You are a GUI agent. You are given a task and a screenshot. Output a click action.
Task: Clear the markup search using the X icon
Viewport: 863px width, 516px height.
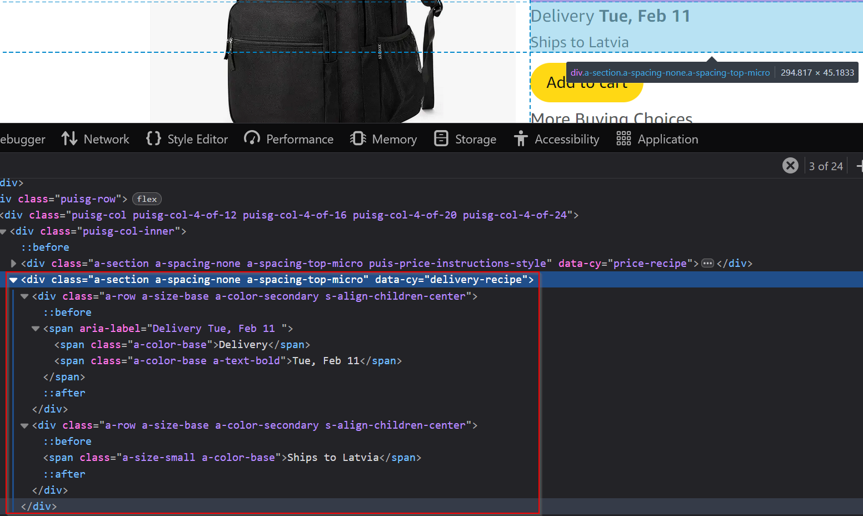point(790,165)
